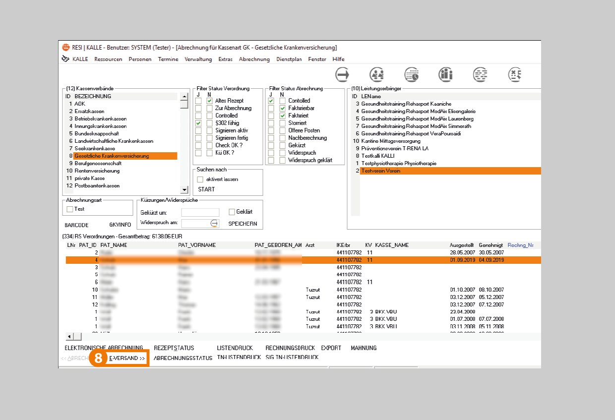This screenshot has height=420, width=615.
Task: Click the Gekürzt um input field
Action: 200,213
